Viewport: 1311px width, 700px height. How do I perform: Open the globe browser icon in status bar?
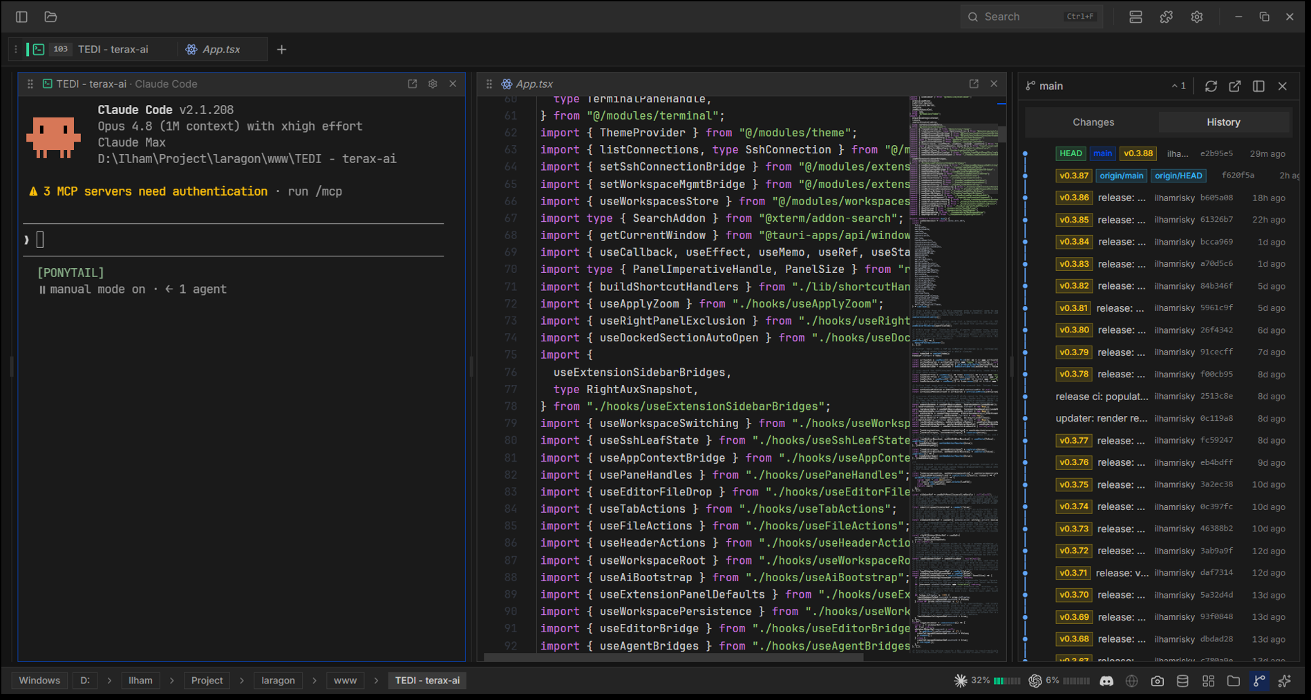click(1132, 681)
